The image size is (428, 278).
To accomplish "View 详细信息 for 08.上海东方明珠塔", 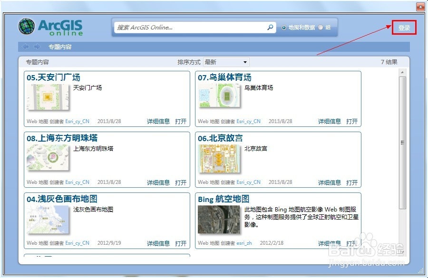I will [158, 182].
